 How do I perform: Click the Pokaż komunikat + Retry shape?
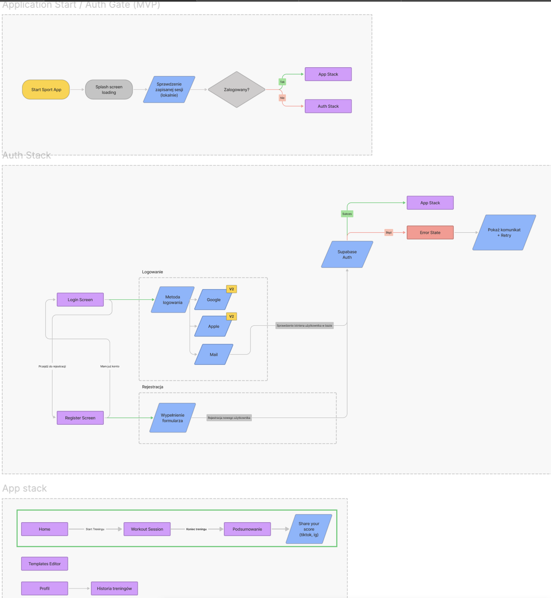(504, 233)
